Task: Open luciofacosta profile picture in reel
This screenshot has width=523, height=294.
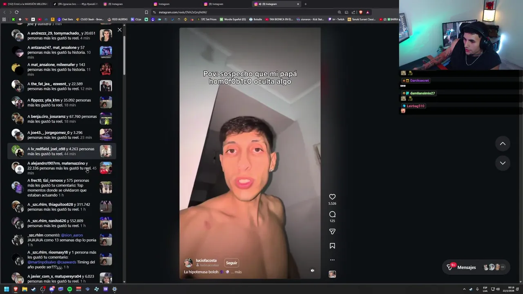Action: tap(188, 263)
